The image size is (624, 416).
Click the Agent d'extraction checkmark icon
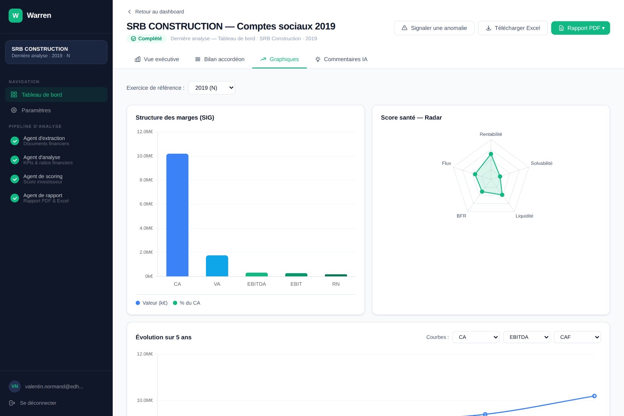click(x=15, y=141)
